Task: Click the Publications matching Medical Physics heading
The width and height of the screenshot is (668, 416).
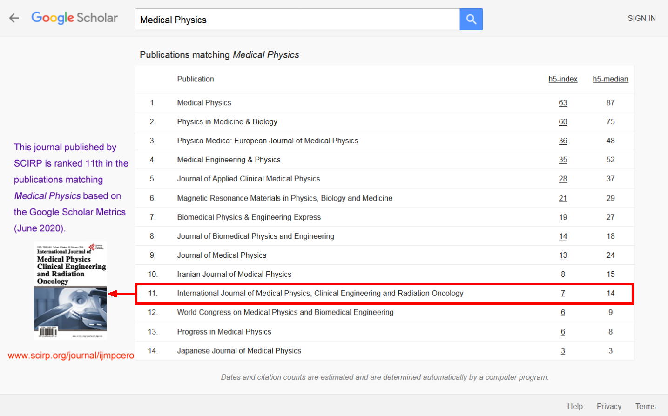Action: (x=219, y=55)
